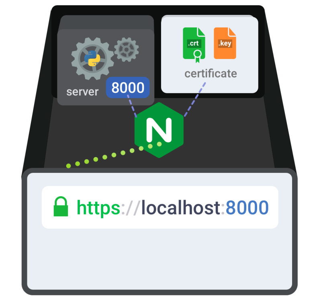
Task: Click the green NGINX hexagon logo
Action: 159,130
